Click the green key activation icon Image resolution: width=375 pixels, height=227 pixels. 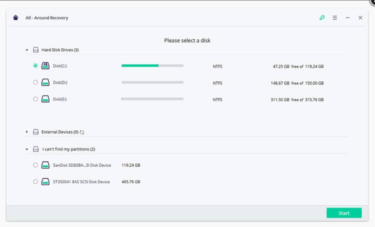click(322, 18)
